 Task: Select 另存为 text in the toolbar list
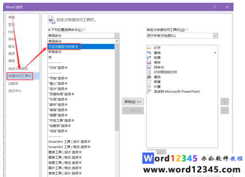tap(159, 67)
